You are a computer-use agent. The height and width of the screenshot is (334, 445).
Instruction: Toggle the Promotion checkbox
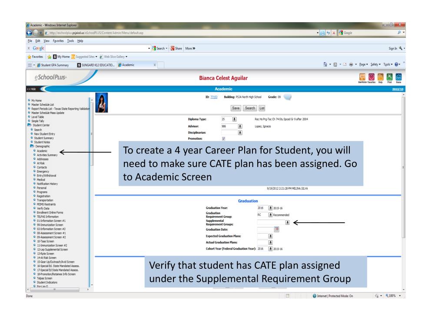click(x=224, y=139)
